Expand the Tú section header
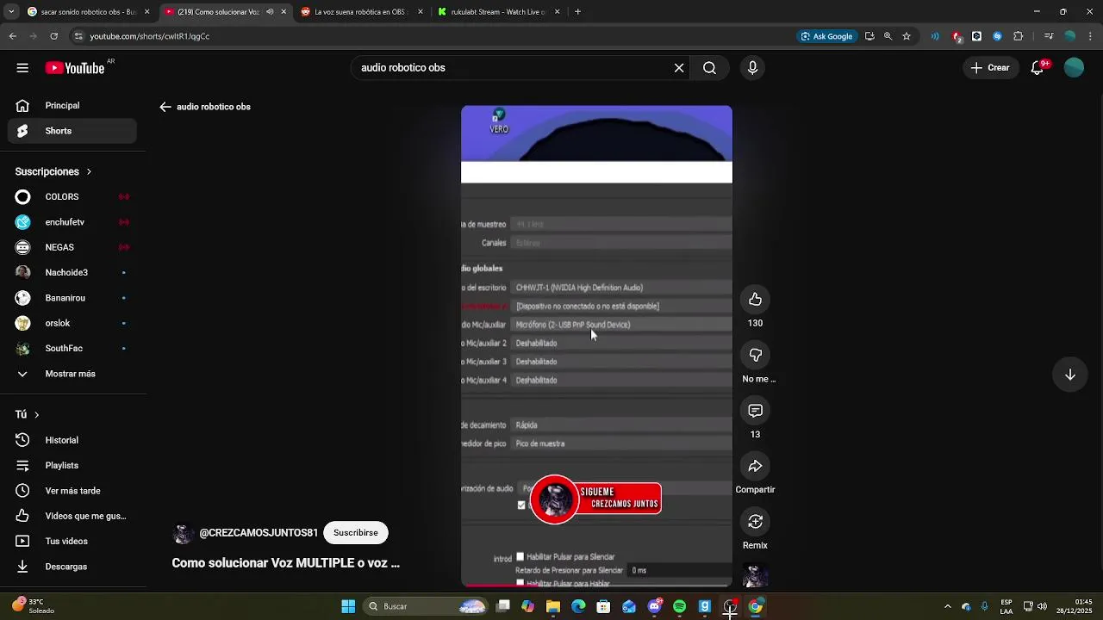The image size is (1103, 620). point(27,414)
